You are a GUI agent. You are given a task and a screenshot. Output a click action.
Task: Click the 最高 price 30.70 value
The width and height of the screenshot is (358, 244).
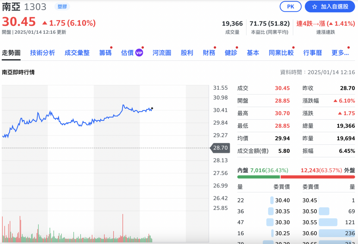click(x=282, y=113)
